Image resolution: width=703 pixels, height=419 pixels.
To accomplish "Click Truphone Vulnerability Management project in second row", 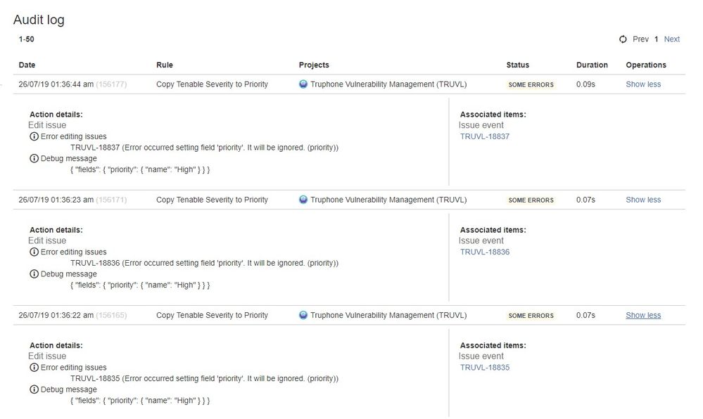I will [x=388, y=200].
